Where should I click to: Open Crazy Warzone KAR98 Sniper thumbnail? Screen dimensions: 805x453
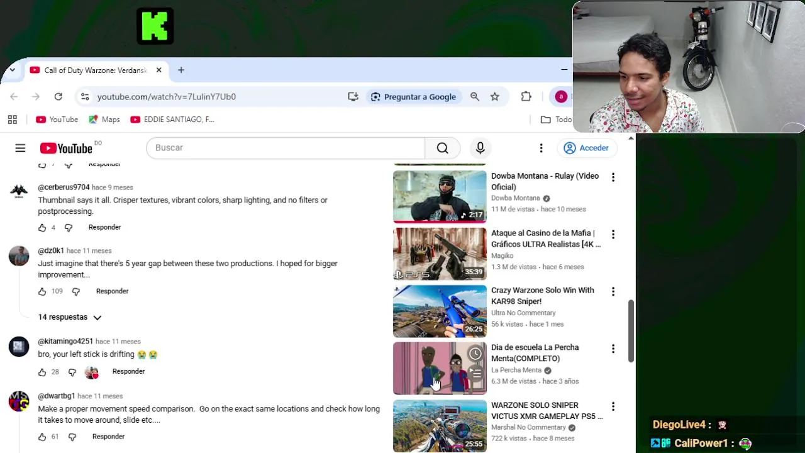coord(440,311)
